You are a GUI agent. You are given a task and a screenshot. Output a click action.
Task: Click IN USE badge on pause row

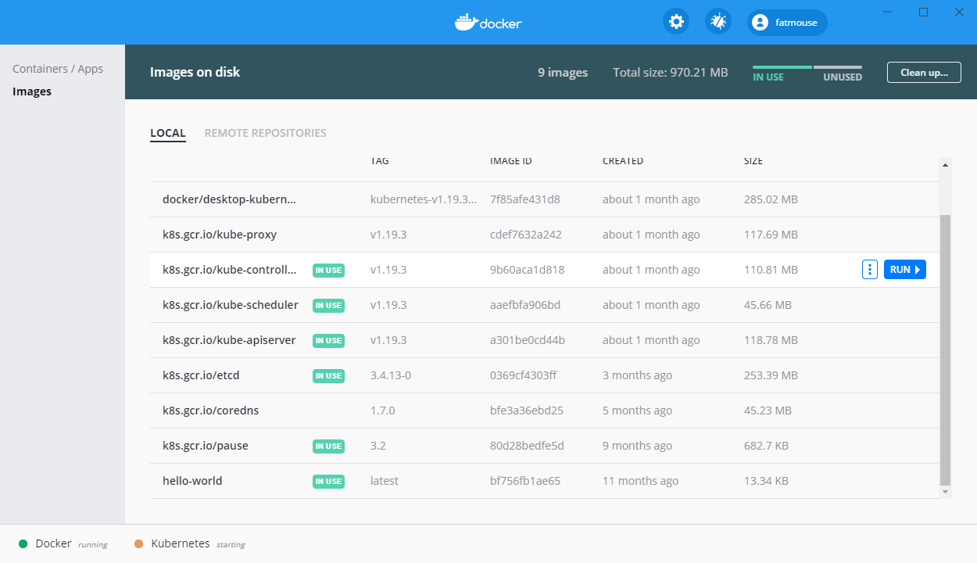[329, 446]
